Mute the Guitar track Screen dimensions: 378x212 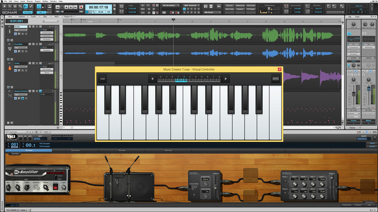(30, 63)
